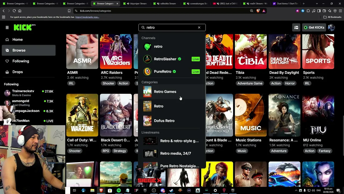The image size is (344, 194).
Task: Open PureRetro channel result
Action: pyautogui.click(x=172, y=72)
